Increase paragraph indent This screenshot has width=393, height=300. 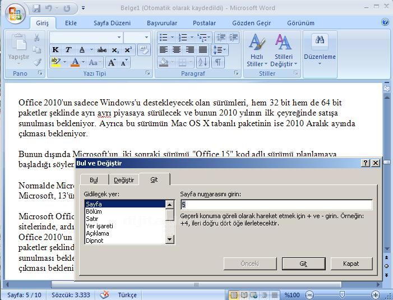[x=234, y=37]
